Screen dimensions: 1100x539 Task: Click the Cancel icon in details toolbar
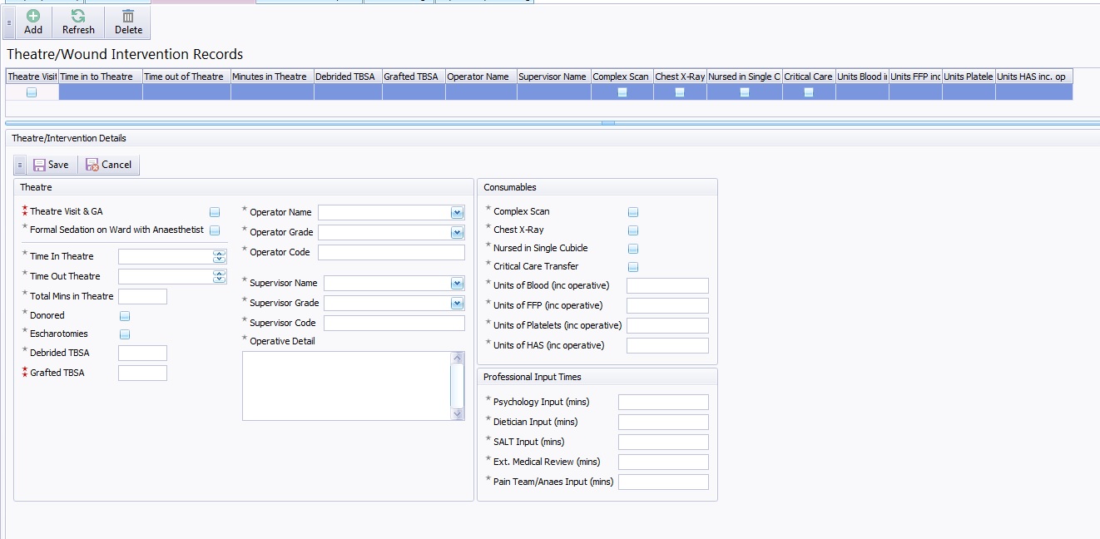[x=92, y=165]
